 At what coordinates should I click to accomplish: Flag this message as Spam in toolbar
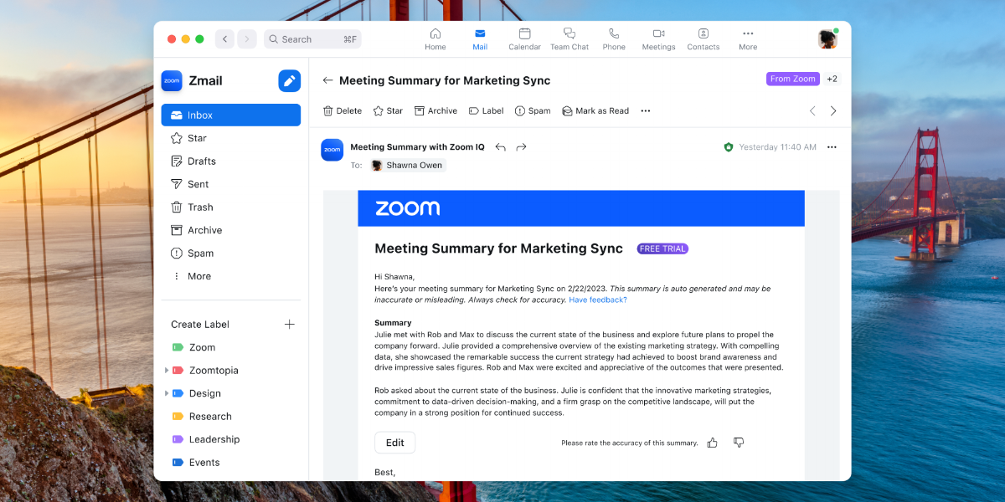[x=533, y=111]
